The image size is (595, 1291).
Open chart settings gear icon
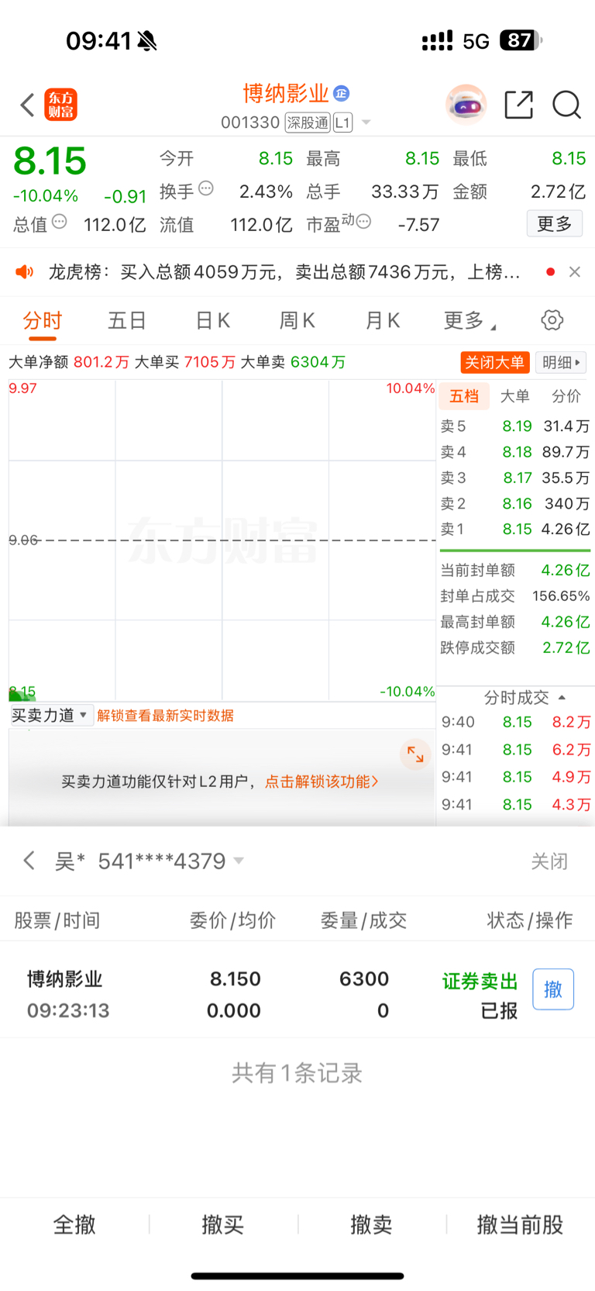point(552,319)
